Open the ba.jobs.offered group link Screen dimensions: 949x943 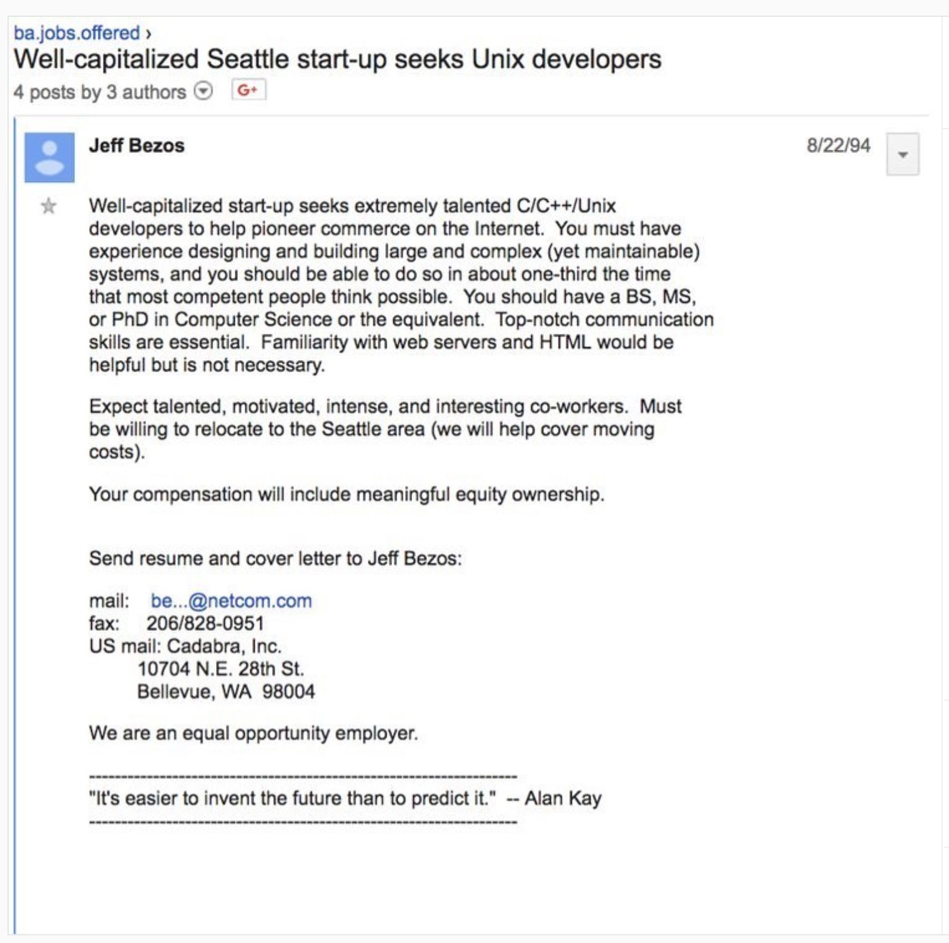[x=77, y=32]
